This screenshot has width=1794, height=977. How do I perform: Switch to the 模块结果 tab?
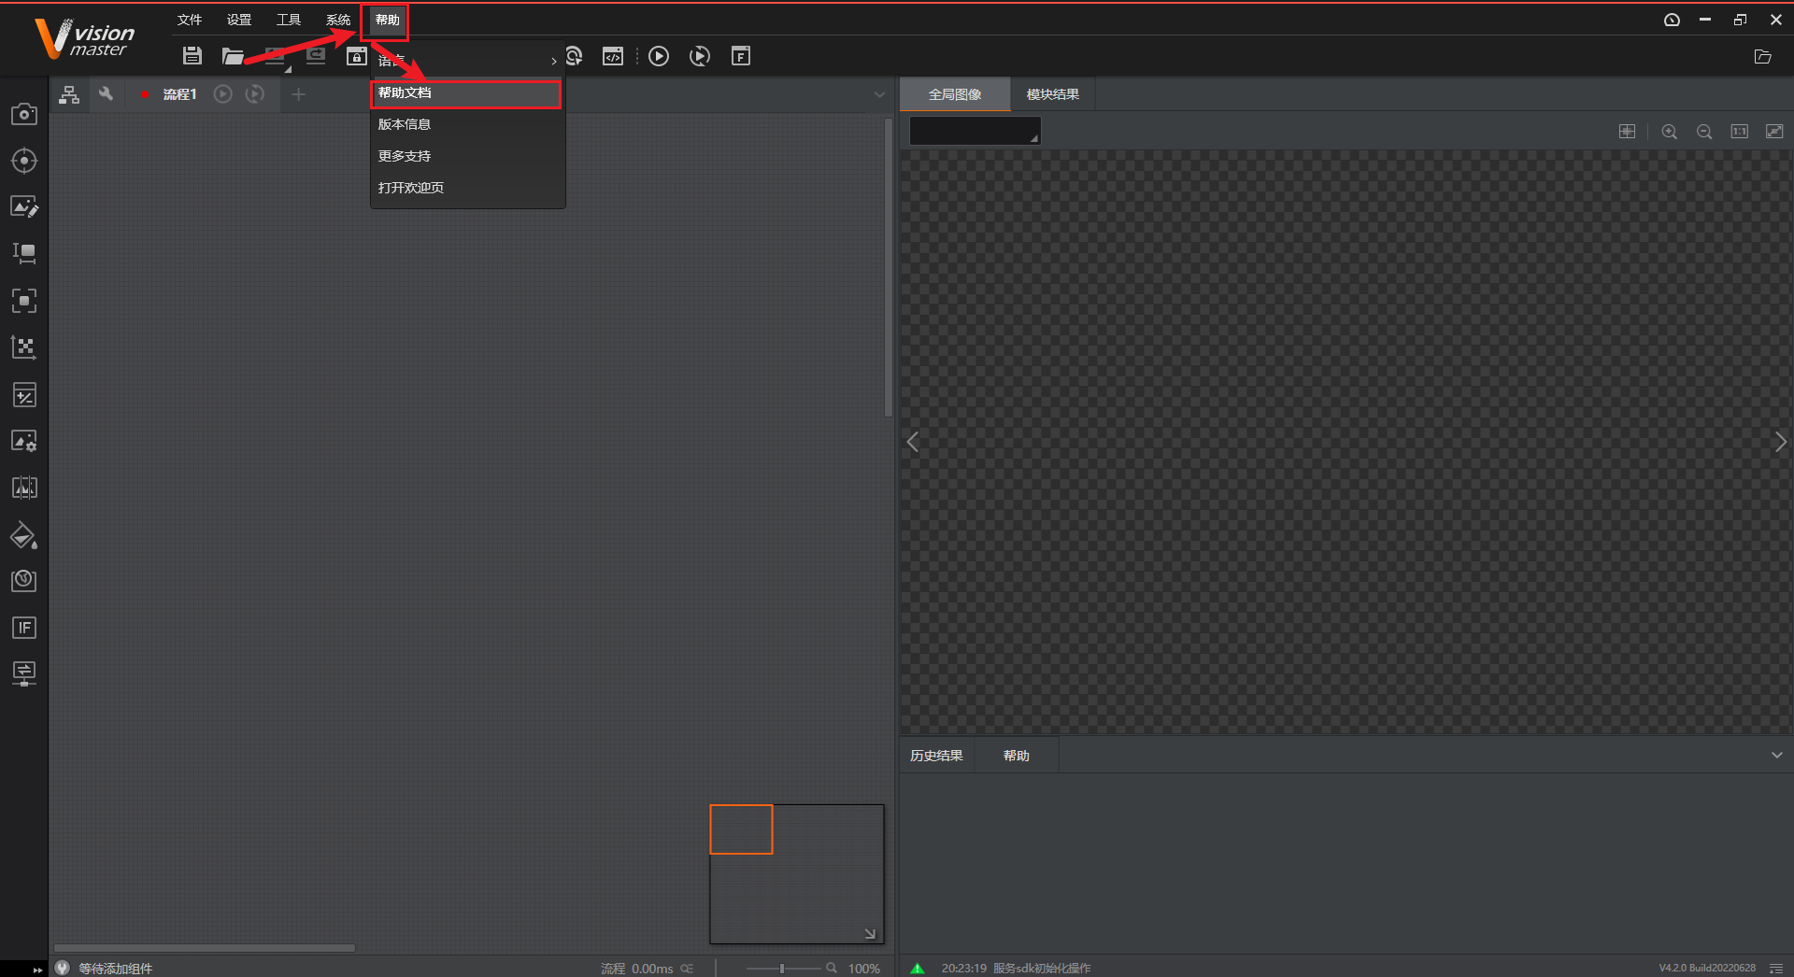point(1052,94)
